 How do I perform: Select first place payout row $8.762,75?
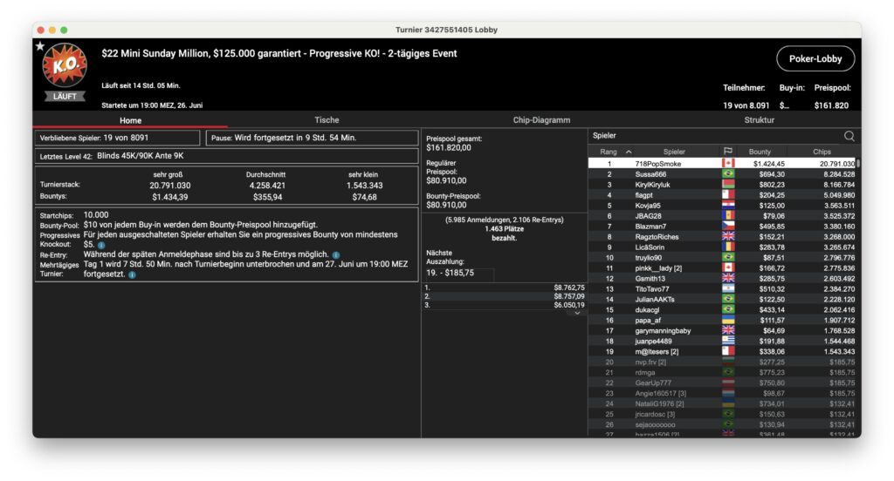pos(504,287)
